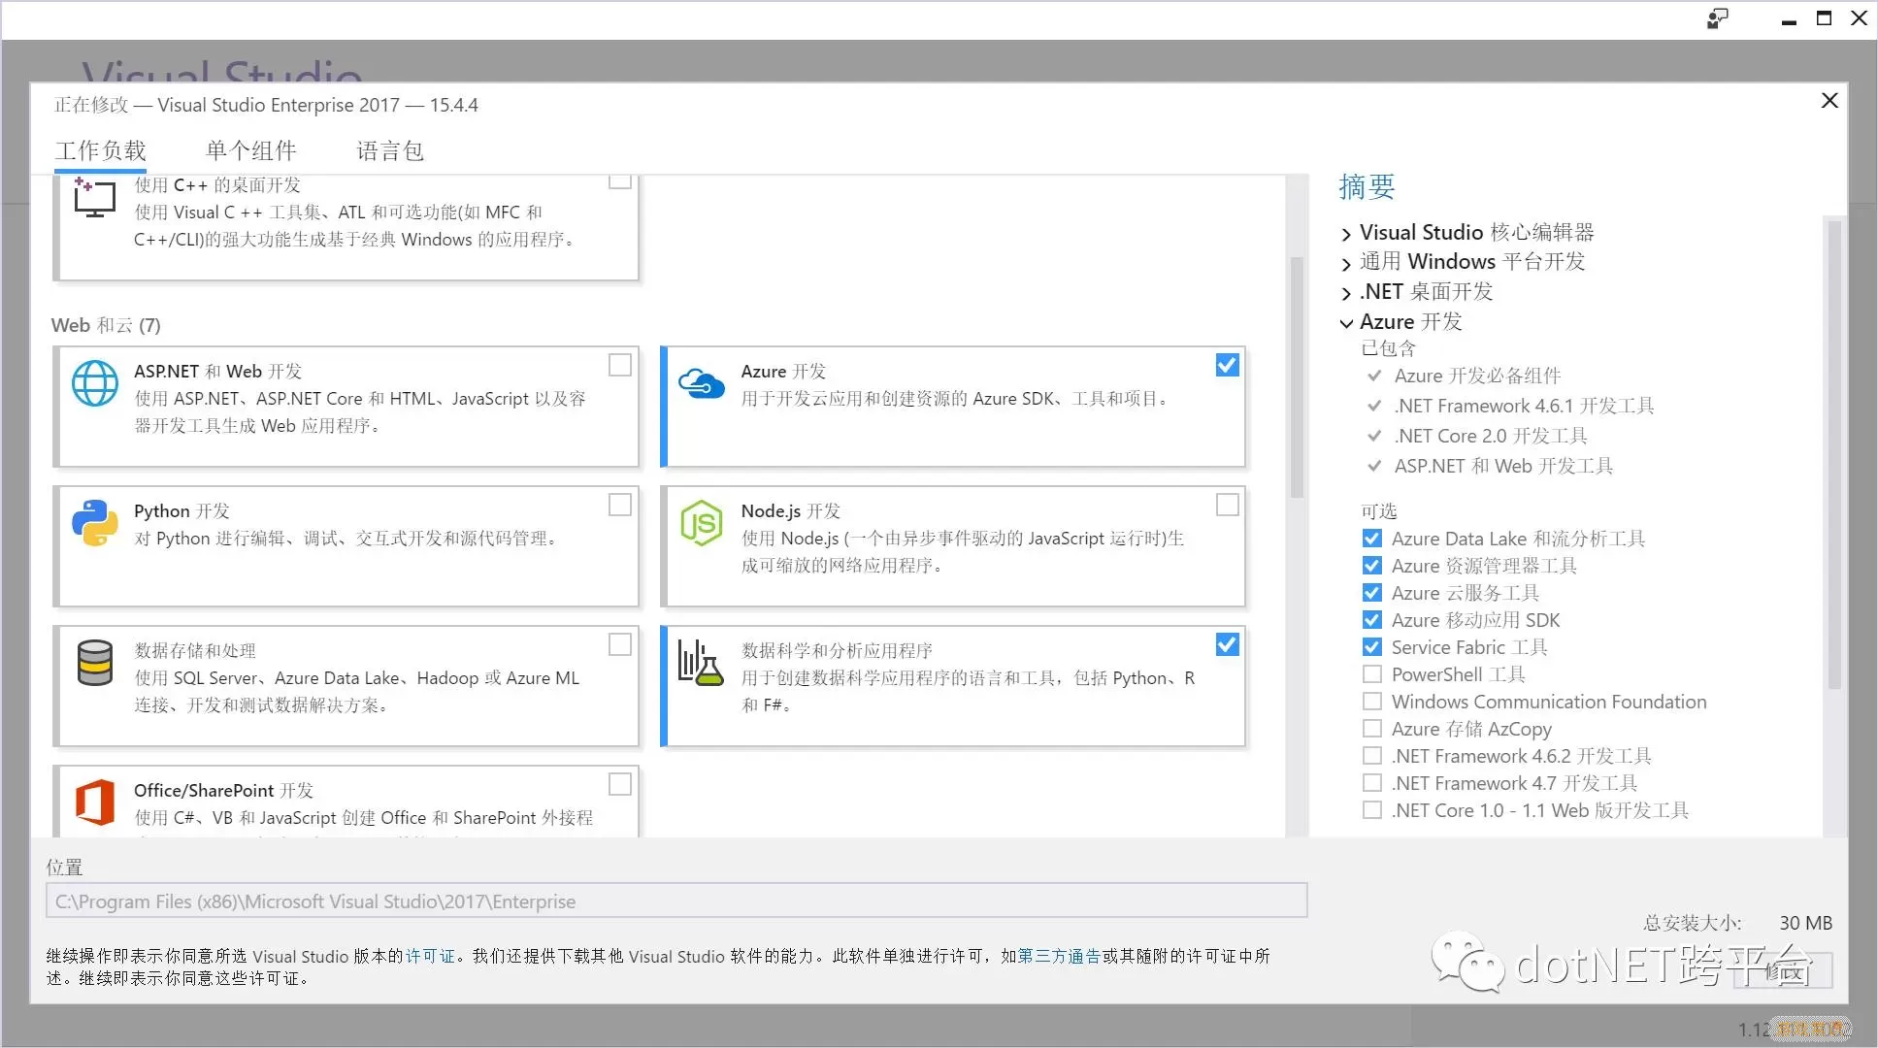The height and width of the screenshot is (1048, 1878).
Task: Expand Universal Windows platform development summary
Action: [1346, 264]
